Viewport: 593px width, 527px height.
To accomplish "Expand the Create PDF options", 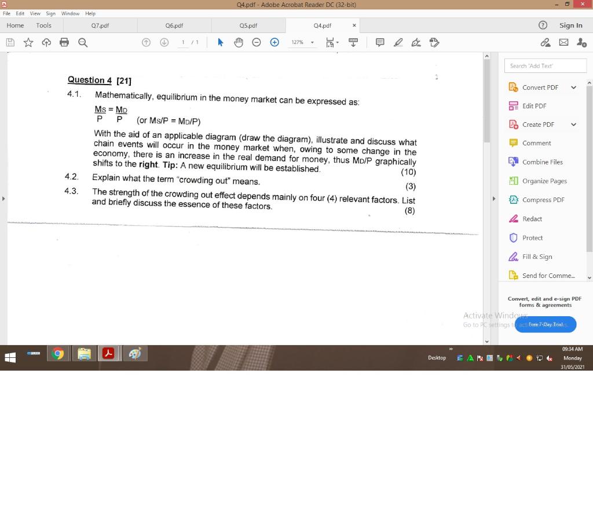I will (573, 124).
